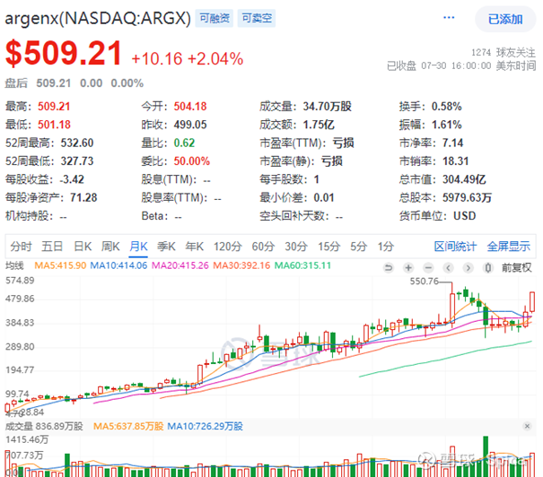Click the 昨收 value 499.05
This screenshot has width=543, height=477.
point(190,125)
